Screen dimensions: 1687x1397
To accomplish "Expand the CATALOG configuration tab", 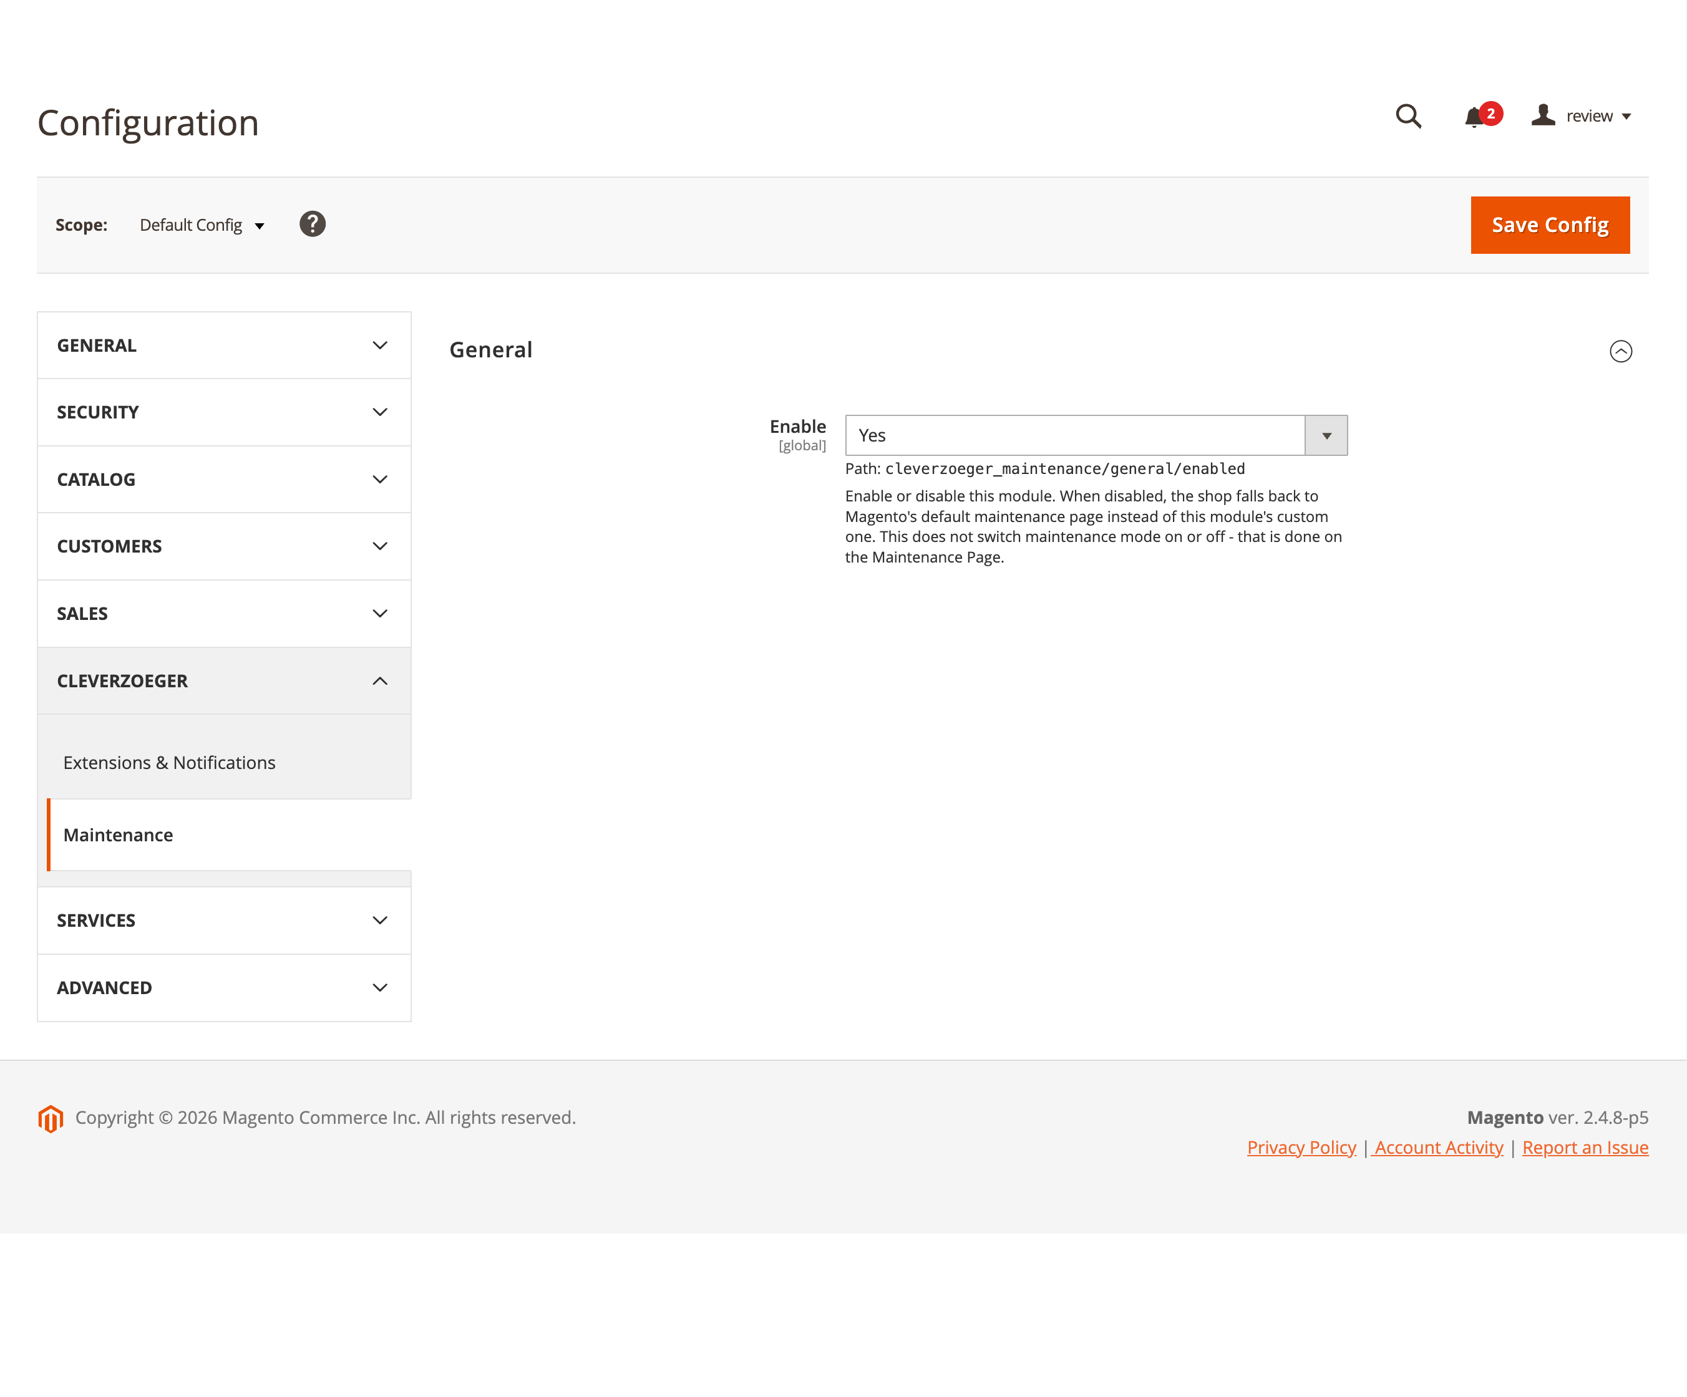I will coord(224,480).
